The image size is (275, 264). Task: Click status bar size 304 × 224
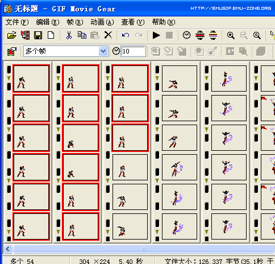point(94,261)
